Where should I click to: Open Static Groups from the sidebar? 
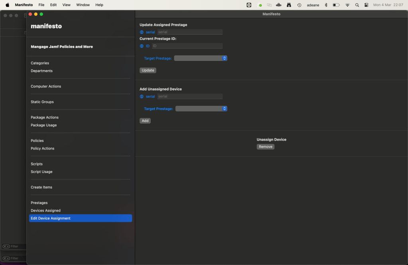tap(42, 102)
